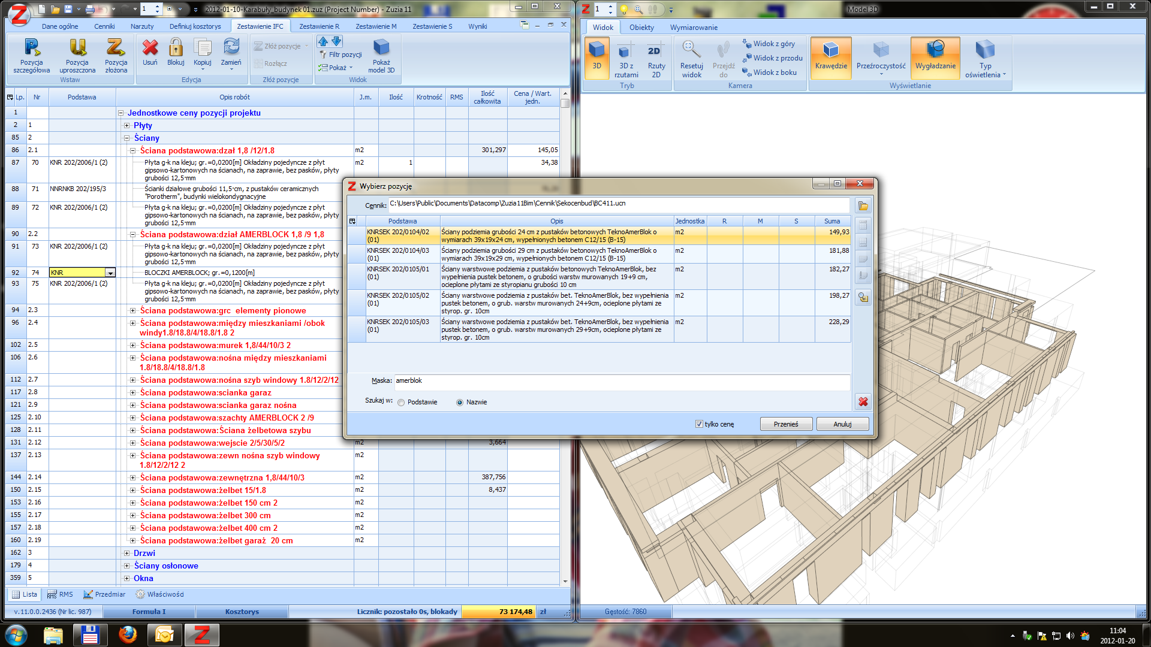Image resolution: width=1151 pixels, height=647 pixels.
Task: Open the Narzuty tab
Action: [142, 26]
